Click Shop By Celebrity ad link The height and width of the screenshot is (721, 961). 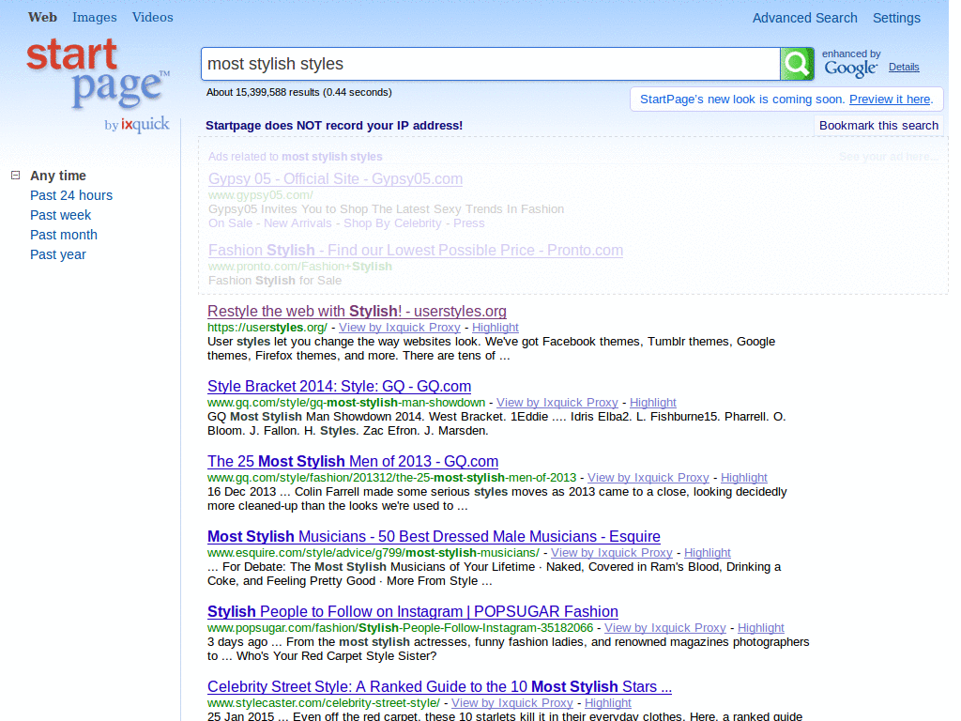tap(392, 223)
